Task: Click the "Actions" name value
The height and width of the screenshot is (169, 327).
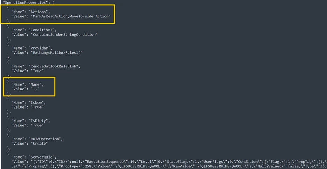Action: point(39,12)
